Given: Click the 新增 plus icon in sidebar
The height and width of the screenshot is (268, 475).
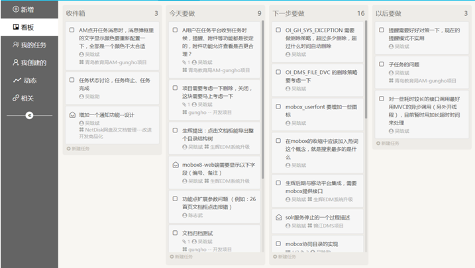Looking at the screenshot, I should point(16,10).
